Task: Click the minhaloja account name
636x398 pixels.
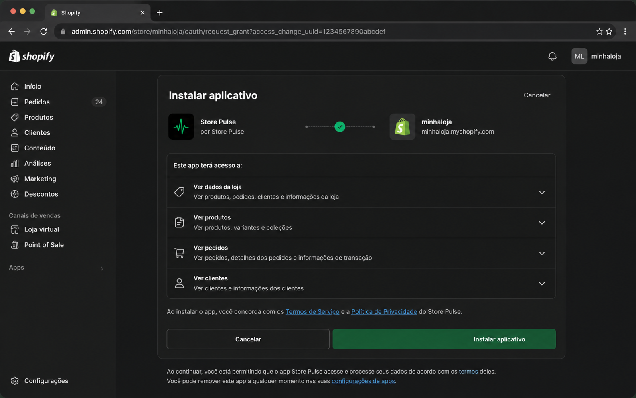Action: coord(606,56)
